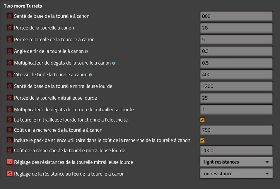Click info icon beside Vitesse de tir
Viewport: 280px width, 189px height.
[90, 75]
